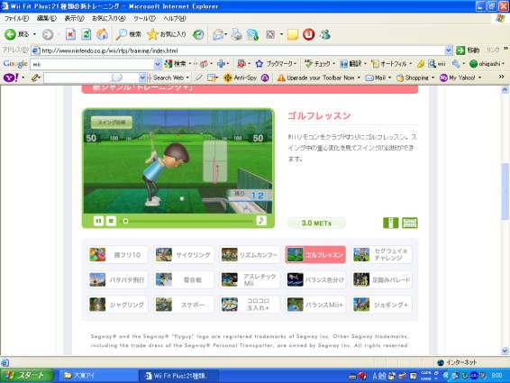This screenshot has width=510, height=383.
Task: Click the 翻訳 translate button
Action: (351, 64)
